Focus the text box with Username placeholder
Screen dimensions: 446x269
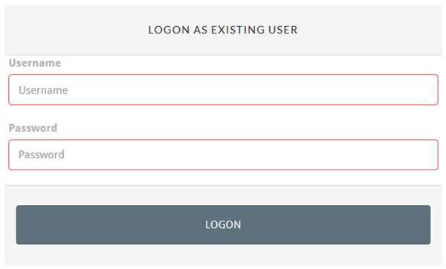(x=223, y=90)
